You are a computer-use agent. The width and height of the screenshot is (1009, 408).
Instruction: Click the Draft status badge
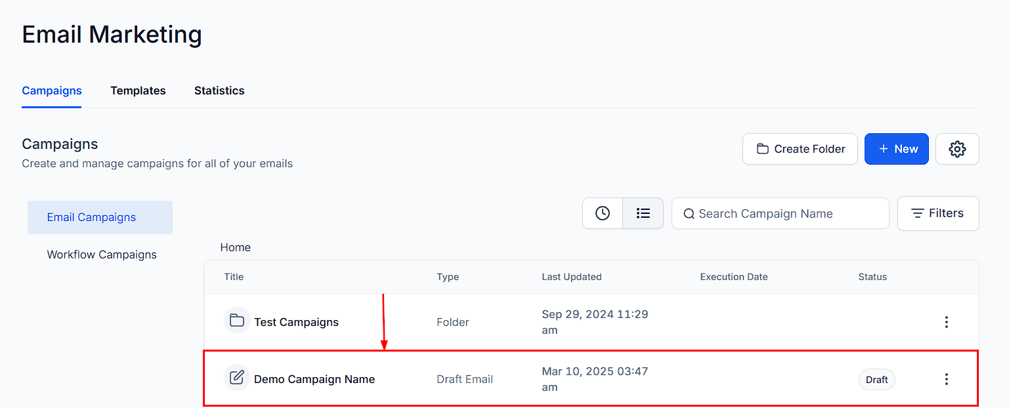876,379
